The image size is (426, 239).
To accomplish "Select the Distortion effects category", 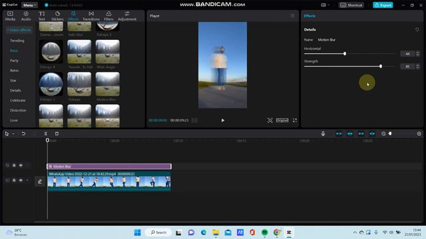I will pos(18,110).
